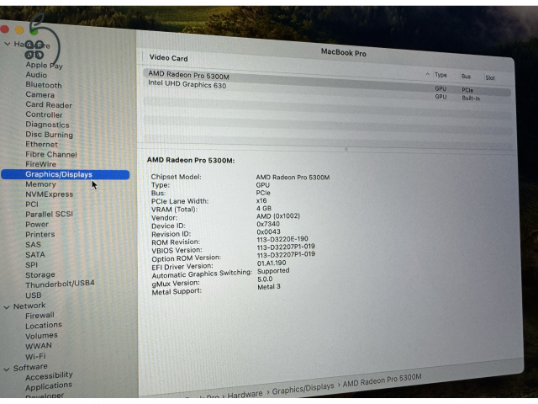Sort by Bus column header
538x404 pixels.
click(466, 77)
